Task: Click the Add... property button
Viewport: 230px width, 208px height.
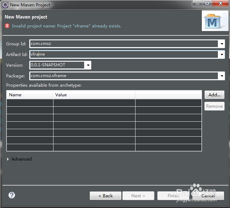Action: pyautogui.click(x=214, y=95)
